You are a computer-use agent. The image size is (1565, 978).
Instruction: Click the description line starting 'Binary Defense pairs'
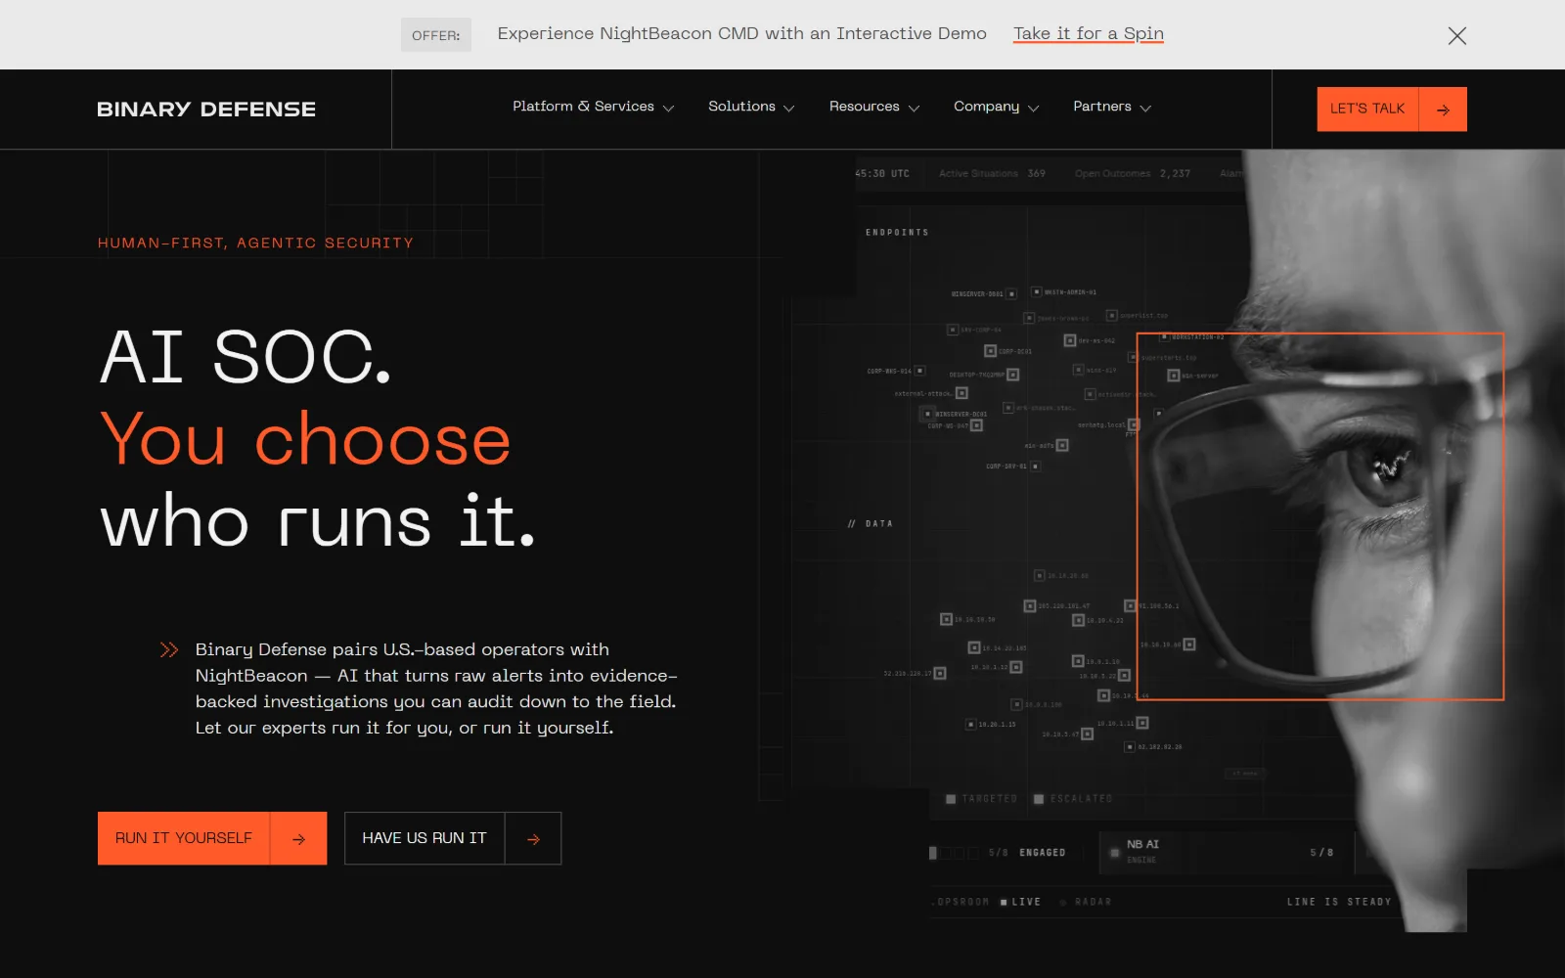402,649
